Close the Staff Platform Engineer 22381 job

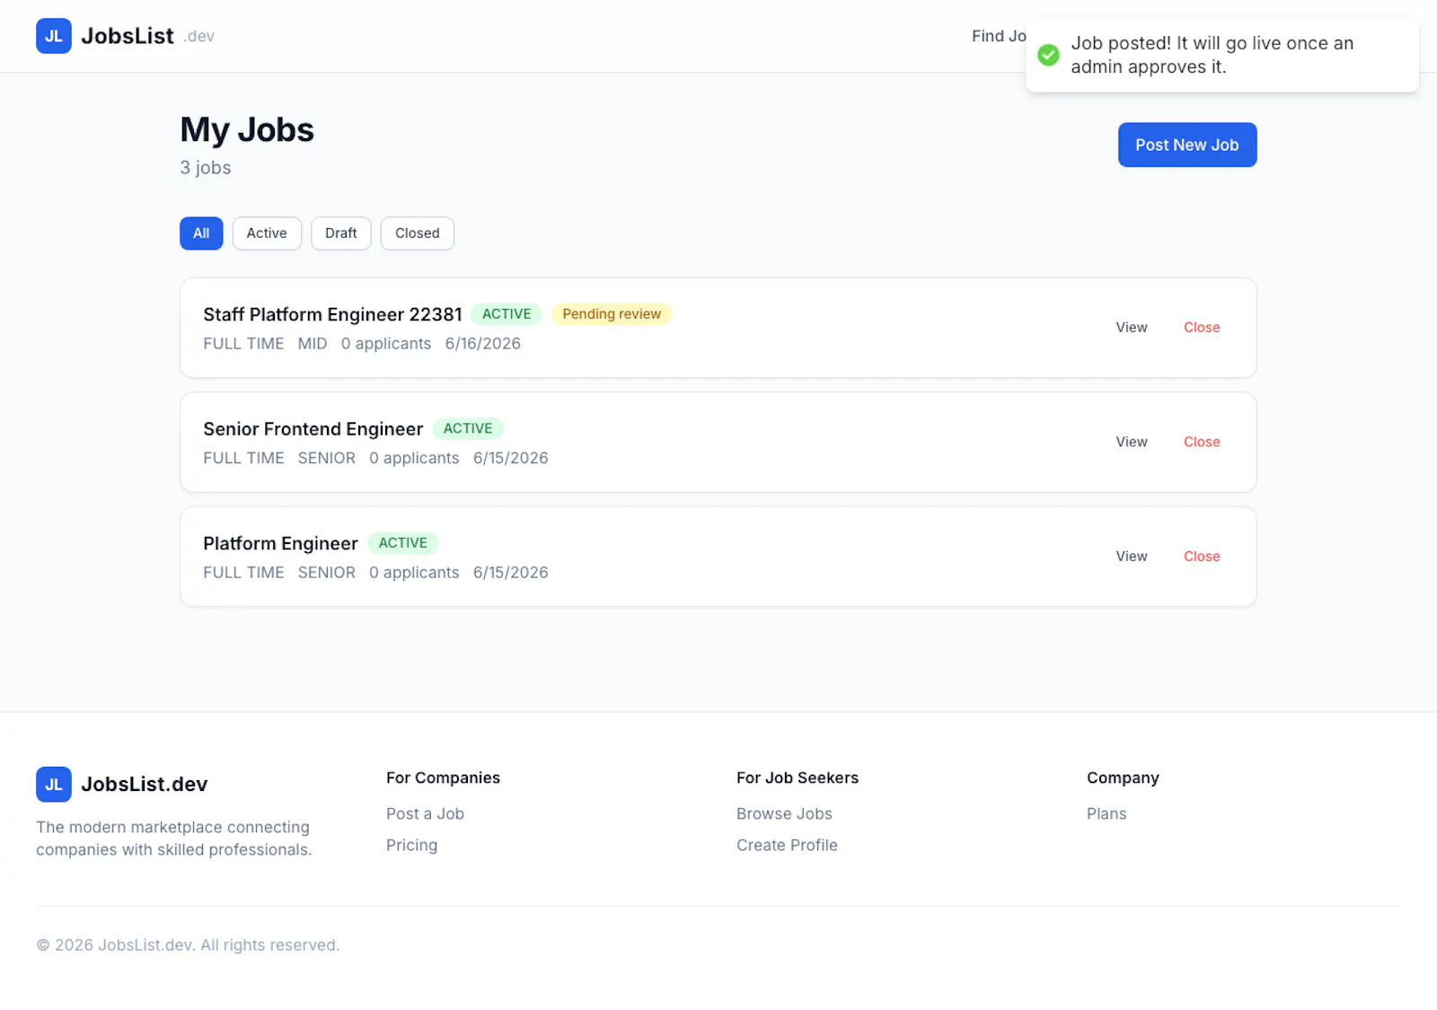(1202, 328)
